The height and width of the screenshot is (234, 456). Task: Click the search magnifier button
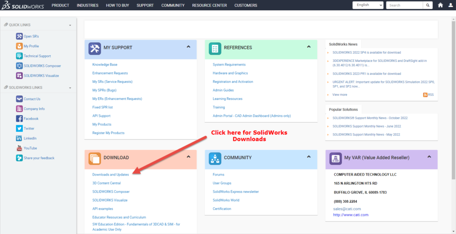[427, 5]
